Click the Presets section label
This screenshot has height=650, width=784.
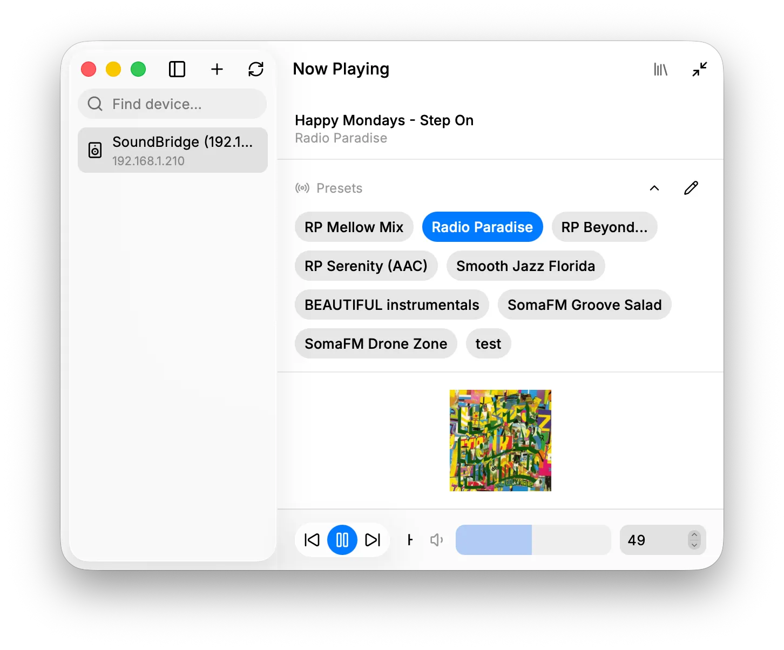tap(340, 188)
